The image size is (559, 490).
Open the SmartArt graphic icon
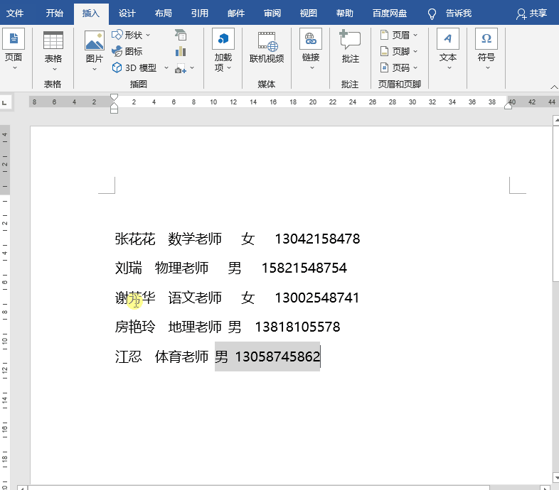[181, 35]
